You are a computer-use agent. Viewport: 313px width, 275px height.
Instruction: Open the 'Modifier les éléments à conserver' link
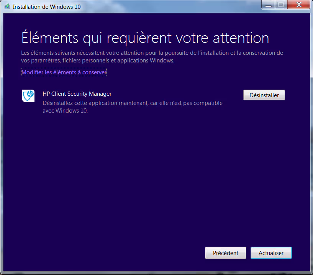click(64, 72)
